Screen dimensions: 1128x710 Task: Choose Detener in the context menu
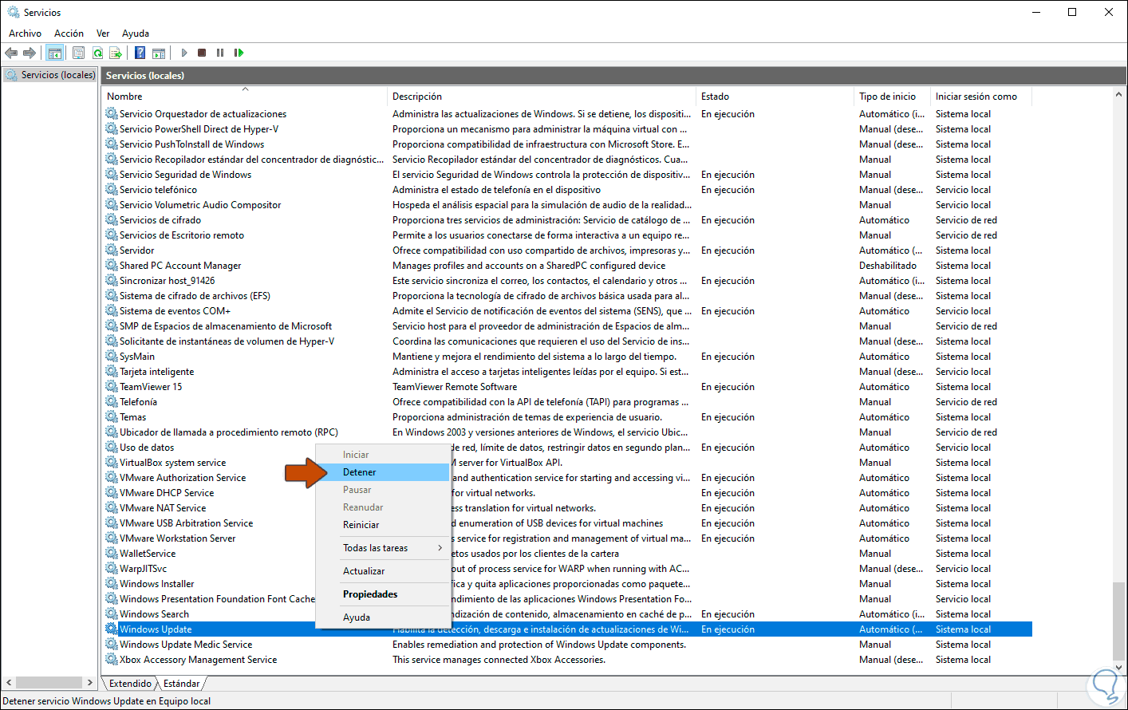tap(383, 472)
